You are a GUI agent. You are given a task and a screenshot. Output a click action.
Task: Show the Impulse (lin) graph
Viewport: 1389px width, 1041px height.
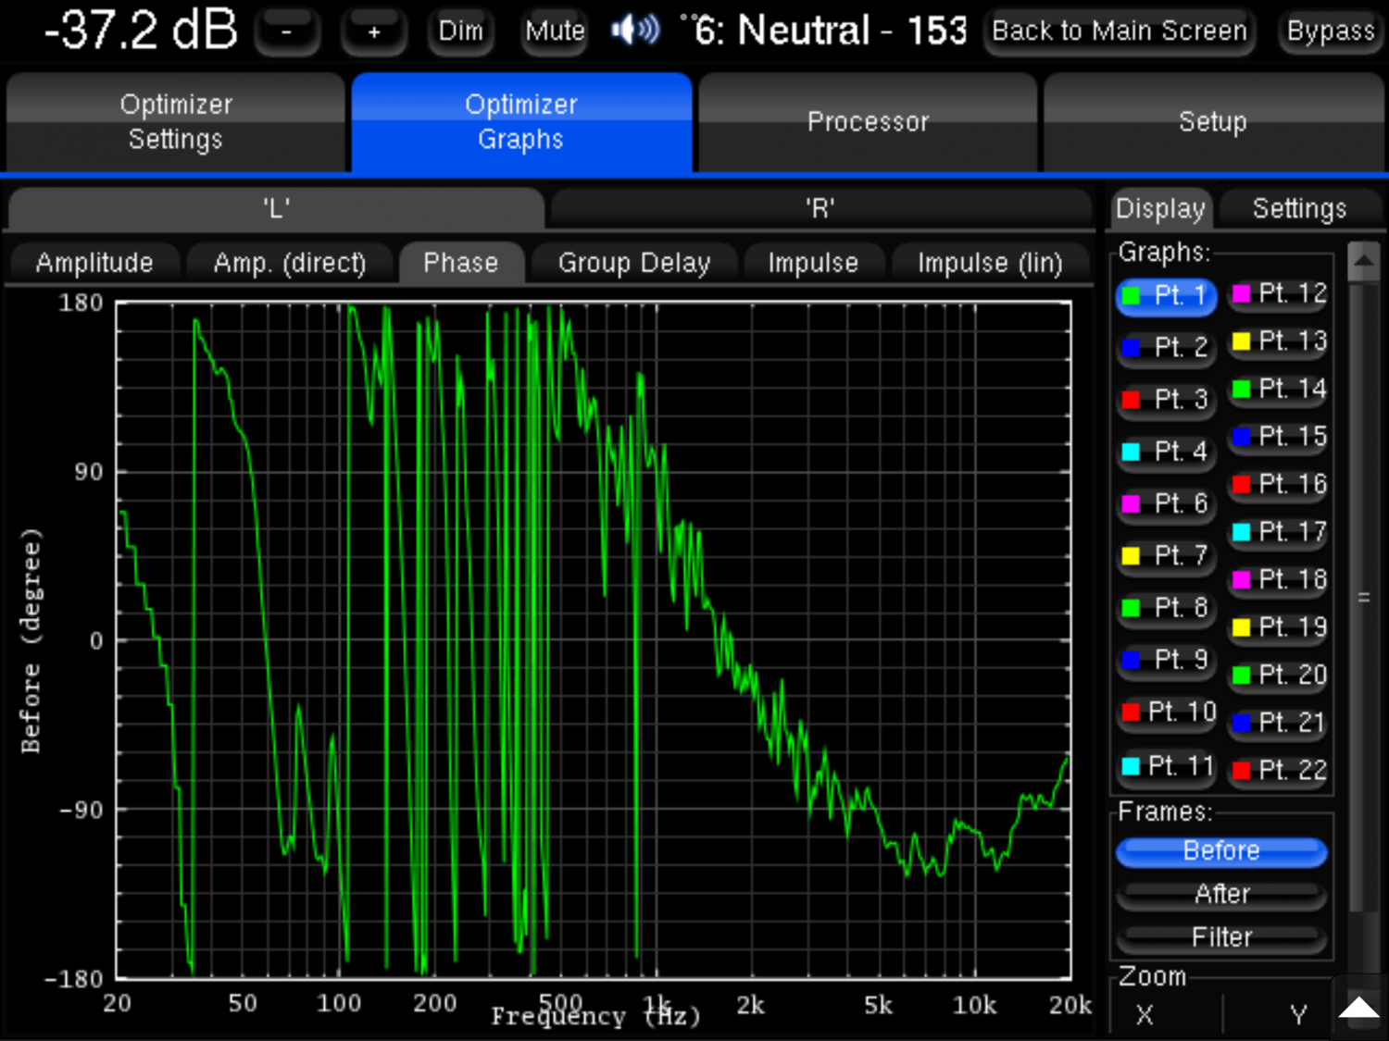[990, 263]
